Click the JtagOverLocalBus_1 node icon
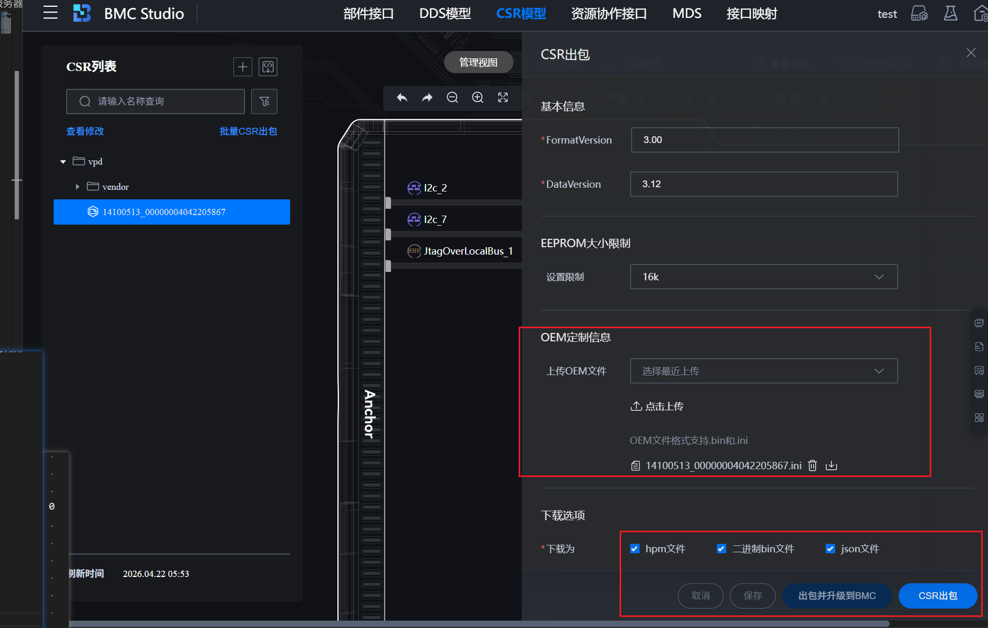 point(414,251)
